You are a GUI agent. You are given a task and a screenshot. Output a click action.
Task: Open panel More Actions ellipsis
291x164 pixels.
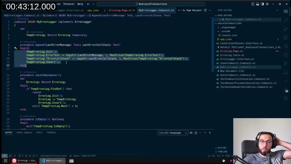200,133
